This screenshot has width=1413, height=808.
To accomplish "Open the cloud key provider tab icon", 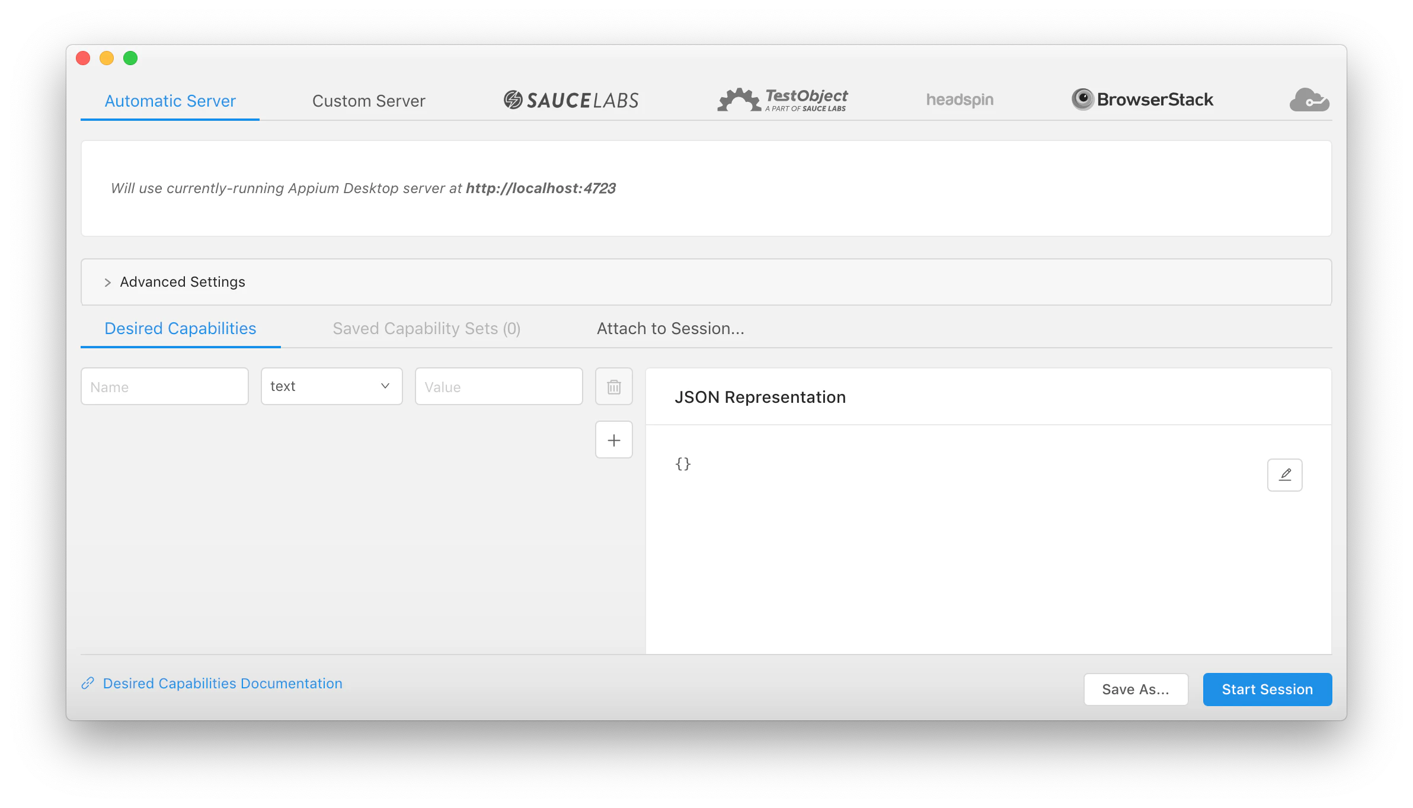I will pos(1309,100).
